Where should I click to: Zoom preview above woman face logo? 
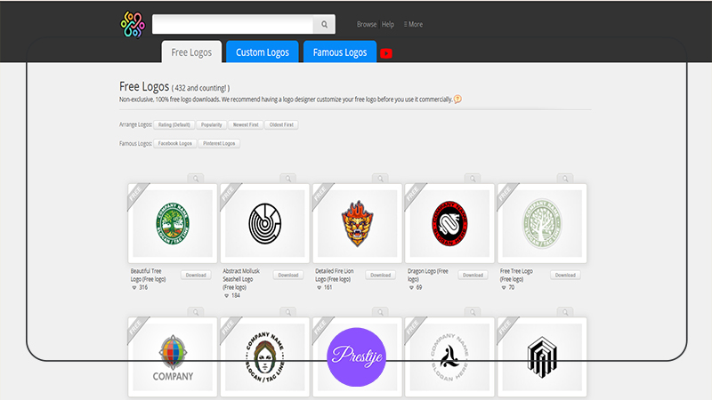click(x=287, y=313)
